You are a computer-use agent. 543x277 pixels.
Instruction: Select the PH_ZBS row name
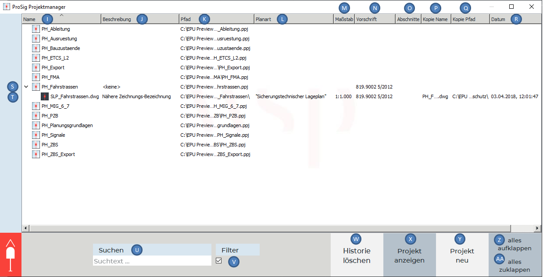point(50,145)
